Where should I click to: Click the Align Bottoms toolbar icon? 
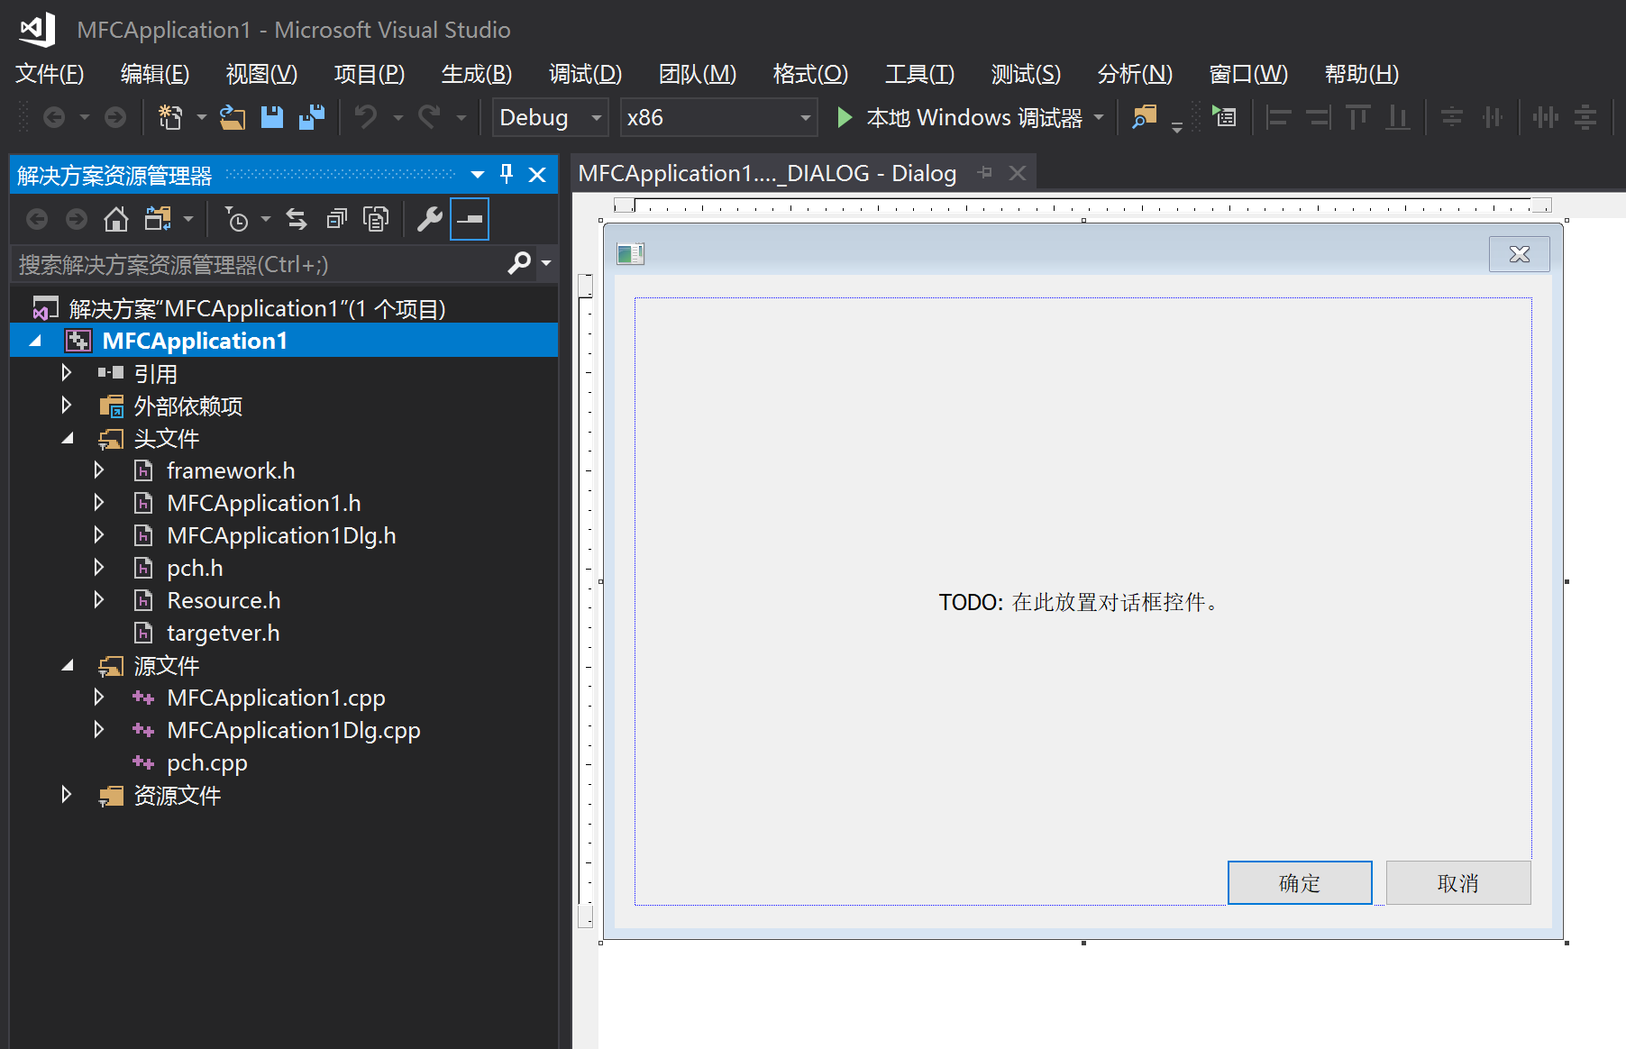[1398, 117]
